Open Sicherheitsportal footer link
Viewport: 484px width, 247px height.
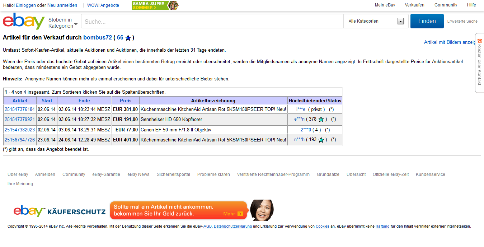[x=173, y=174]
